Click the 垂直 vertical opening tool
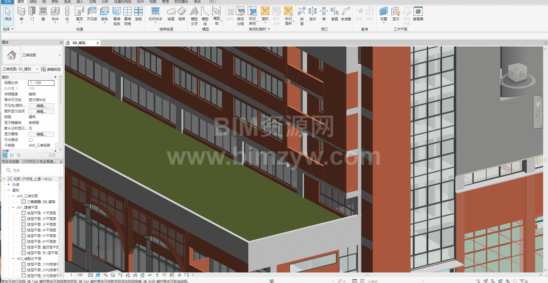This screenshot has width=548, height=283. click(335, 14)
